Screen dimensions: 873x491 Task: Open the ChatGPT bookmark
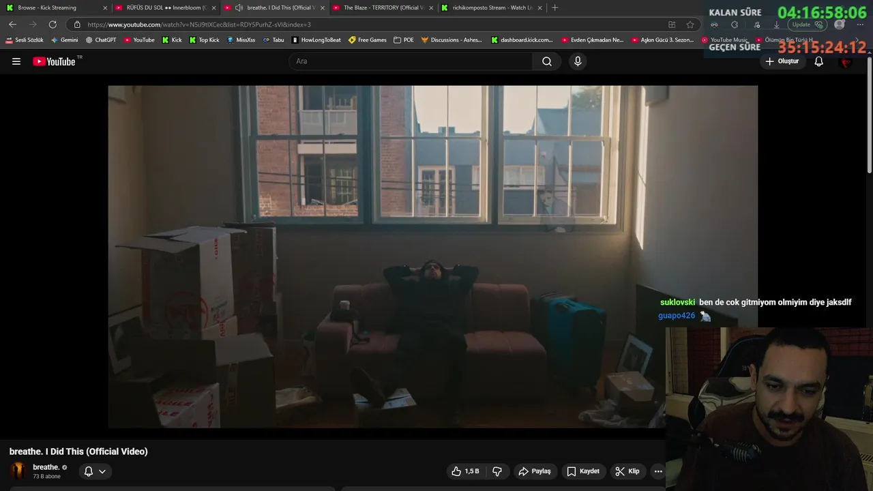(101, 40)
